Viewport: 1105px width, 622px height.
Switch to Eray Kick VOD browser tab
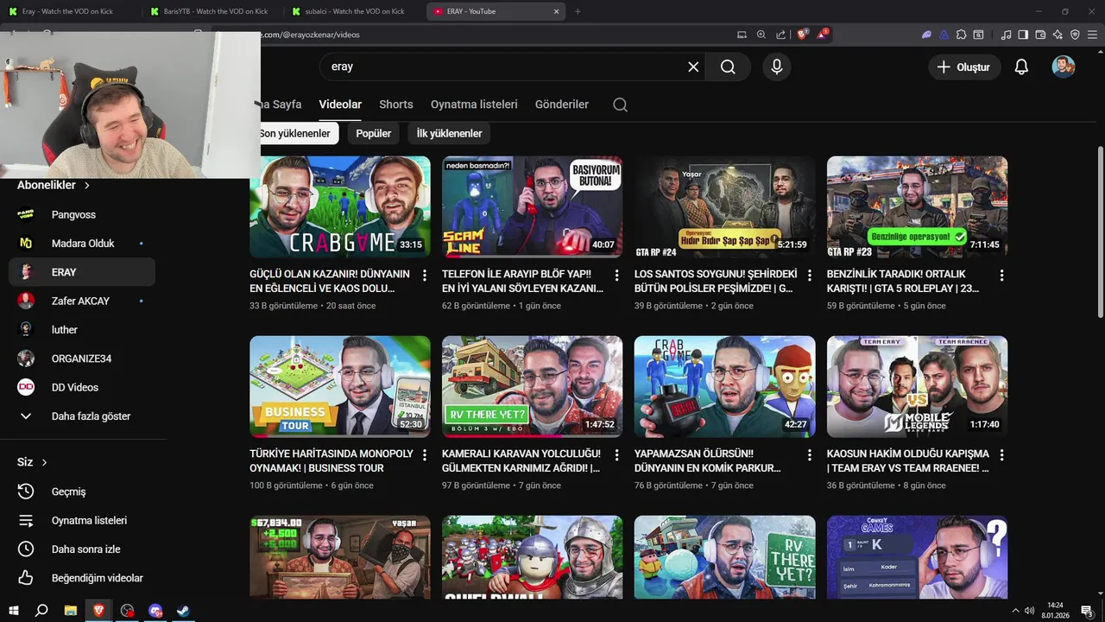point(68,11)
